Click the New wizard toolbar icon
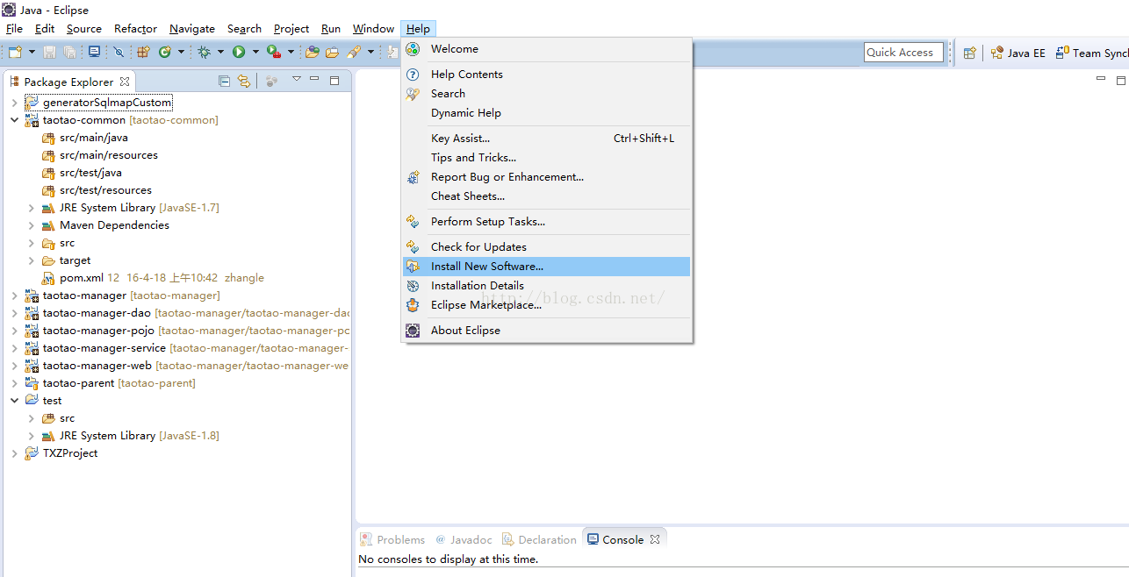Screen dimensions: 1129x577 14,53
